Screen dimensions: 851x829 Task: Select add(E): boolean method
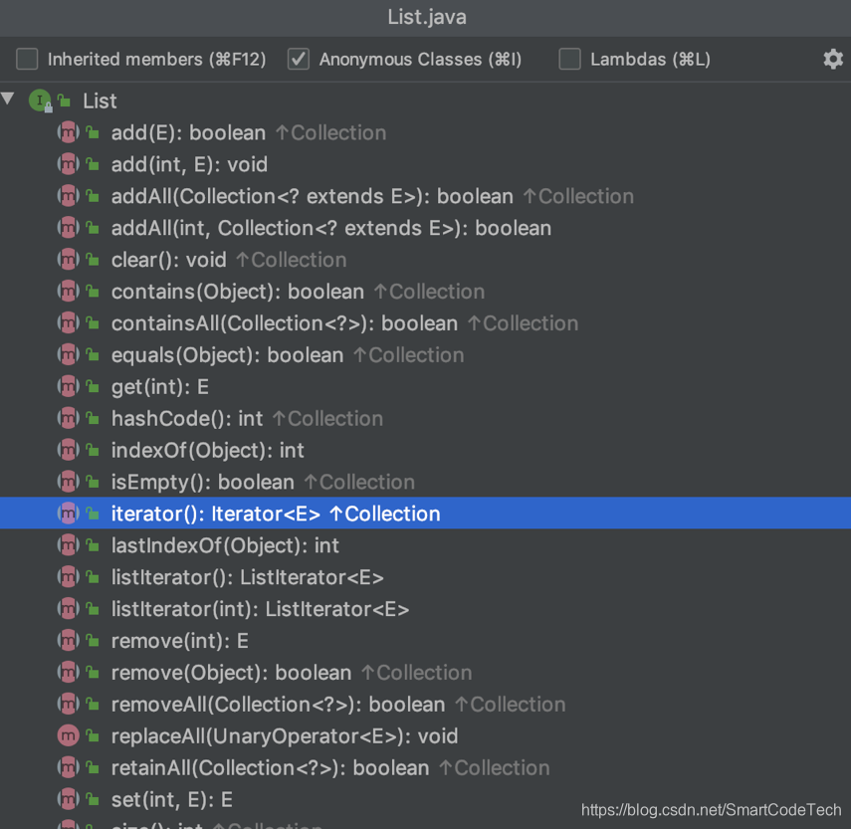(188, 133)
